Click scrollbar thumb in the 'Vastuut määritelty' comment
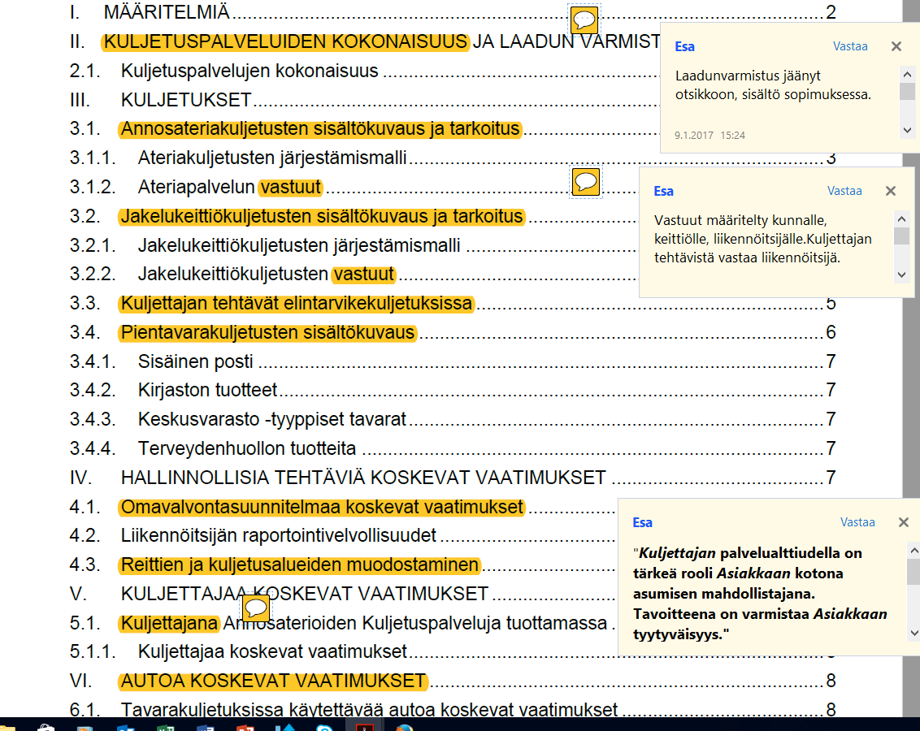 tap(902, 236)
